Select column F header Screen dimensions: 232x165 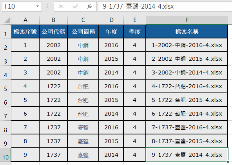[187, 20]
